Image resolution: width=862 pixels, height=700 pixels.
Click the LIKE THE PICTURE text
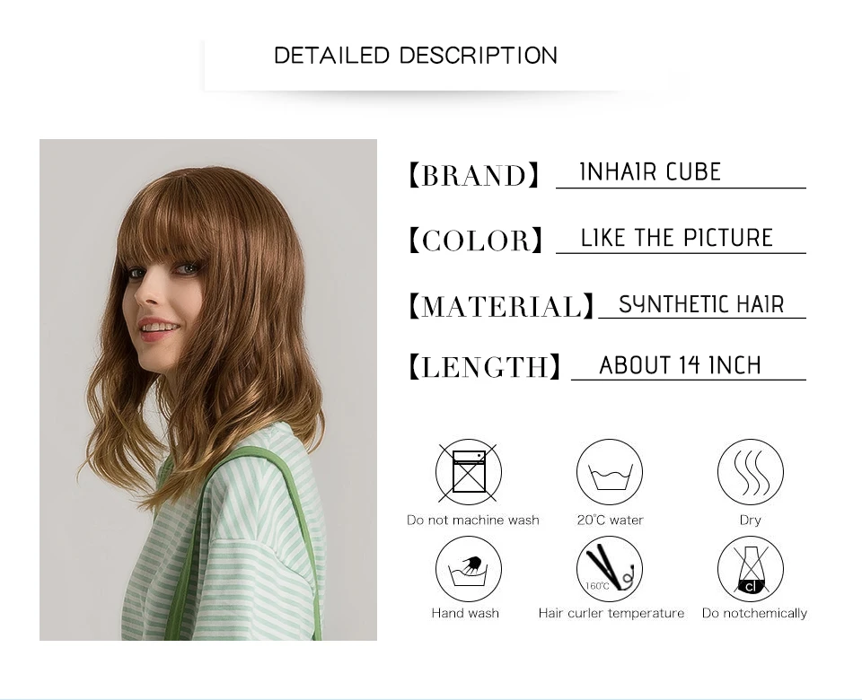pyautogui.click(x=677, y=238)
